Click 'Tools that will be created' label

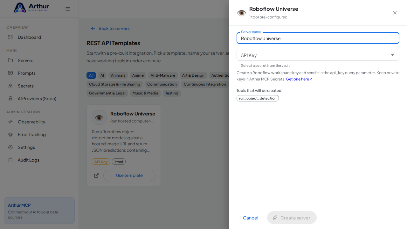259,90
